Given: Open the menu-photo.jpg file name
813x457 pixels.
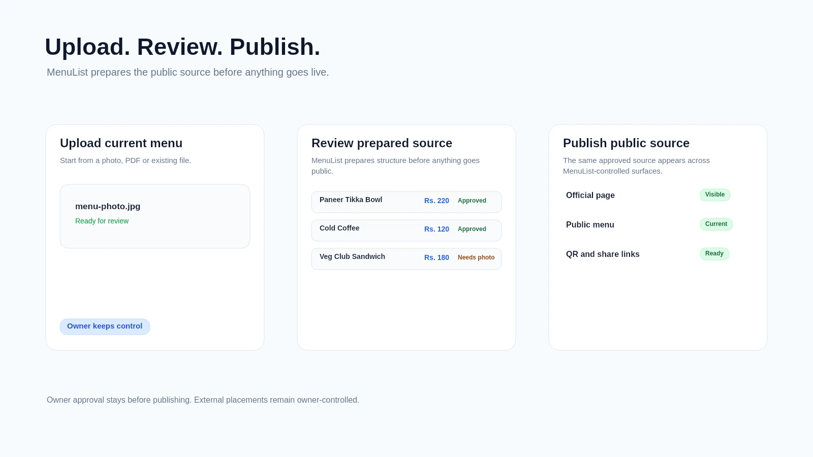Looking at the screenshot, I should (108, 206).
